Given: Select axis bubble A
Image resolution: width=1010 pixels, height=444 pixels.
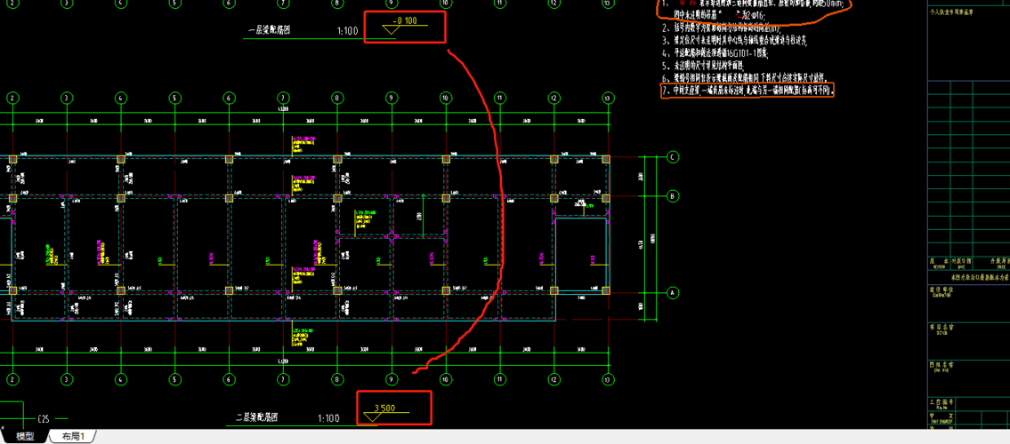Looking at the screenshot, I should click(x=673, y=292).
